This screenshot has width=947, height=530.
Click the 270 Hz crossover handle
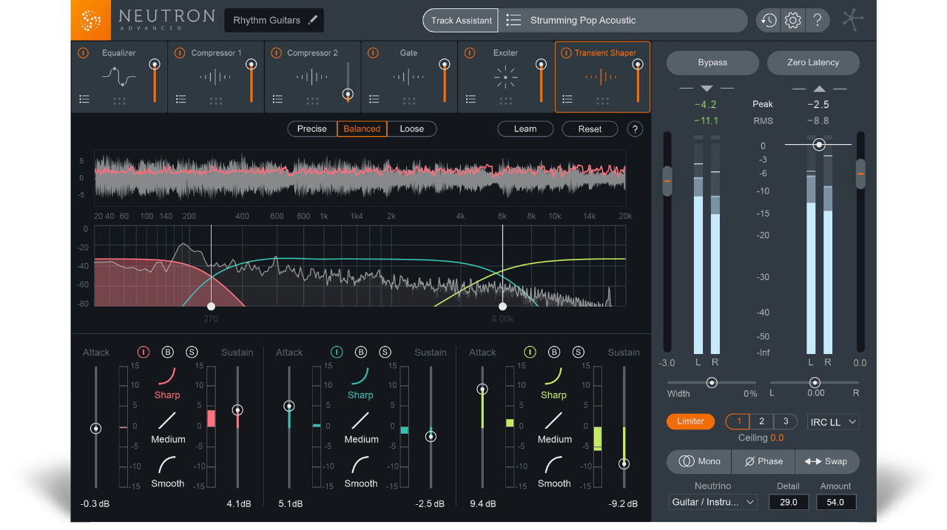[211, 306]
